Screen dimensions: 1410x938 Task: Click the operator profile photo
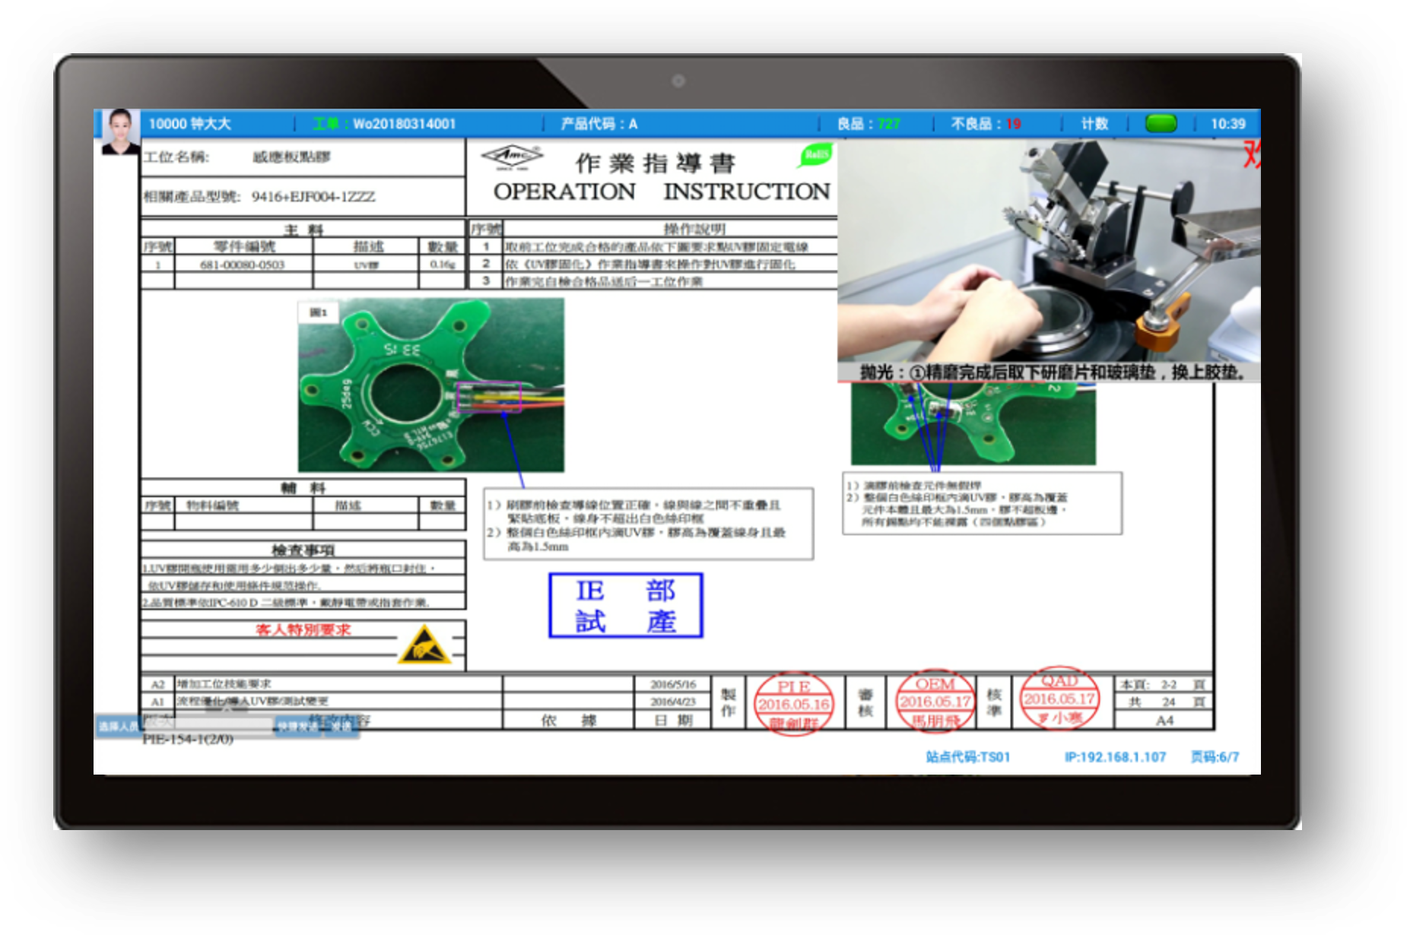click(120, 132)
